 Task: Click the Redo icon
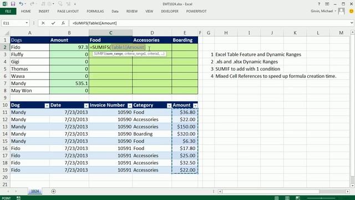(x=32, y=4)
